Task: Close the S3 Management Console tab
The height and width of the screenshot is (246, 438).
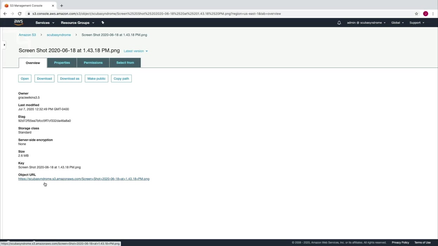Action: pyautogui.click(x=53, y=6)
